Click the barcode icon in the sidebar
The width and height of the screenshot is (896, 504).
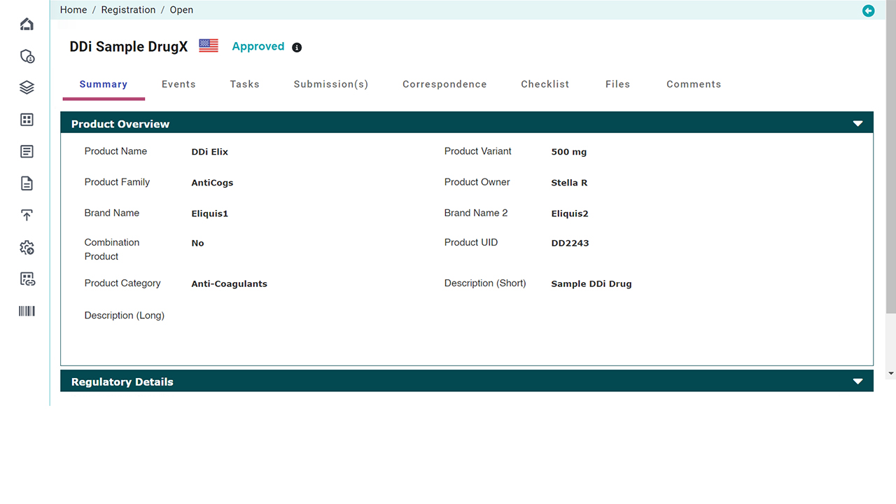click(x=27, y=311)
